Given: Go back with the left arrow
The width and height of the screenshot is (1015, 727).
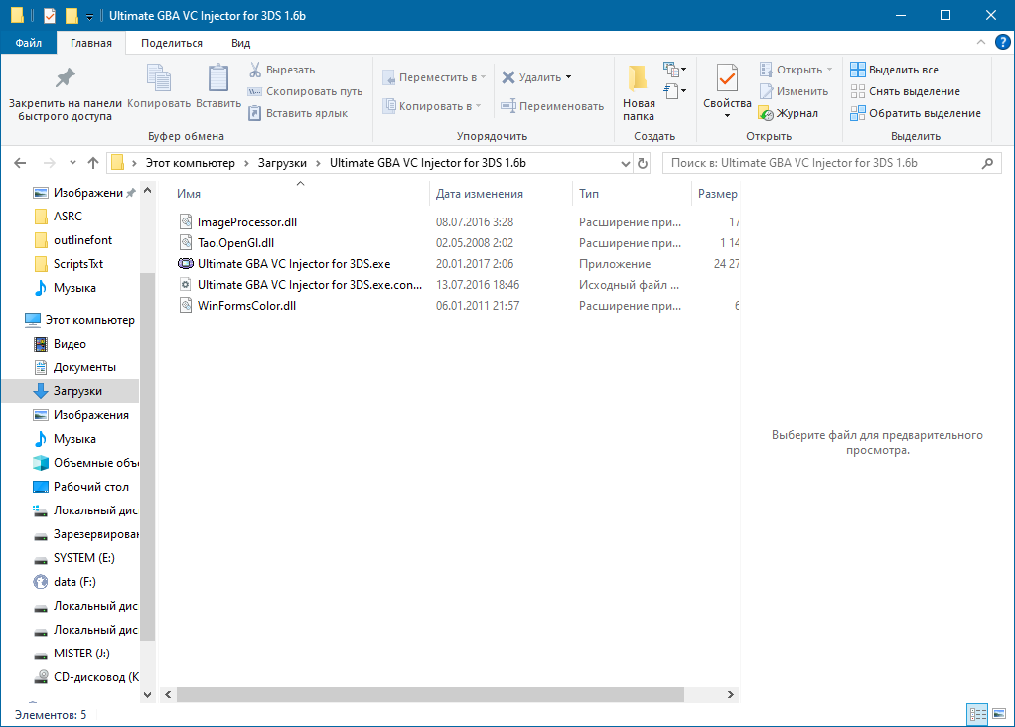Looking at the screenshot, I should (20, 163).
